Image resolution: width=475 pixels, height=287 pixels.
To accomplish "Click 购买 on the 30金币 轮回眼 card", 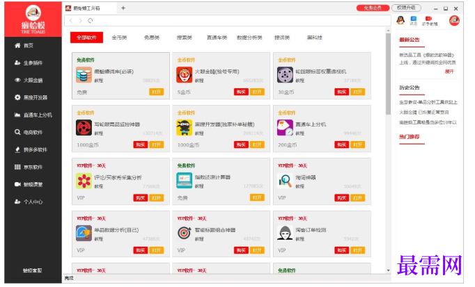I will 342,92.
